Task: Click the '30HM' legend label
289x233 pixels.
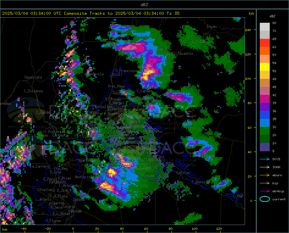Action: pyautogui.click(x=276, y=167)
